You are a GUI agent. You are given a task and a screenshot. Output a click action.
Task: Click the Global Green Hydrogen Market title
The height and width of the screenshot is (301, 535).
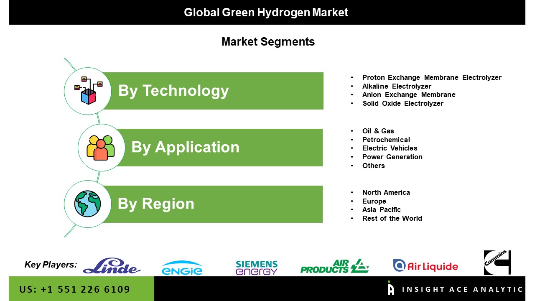pyautogui.click(x=266, y=13)
